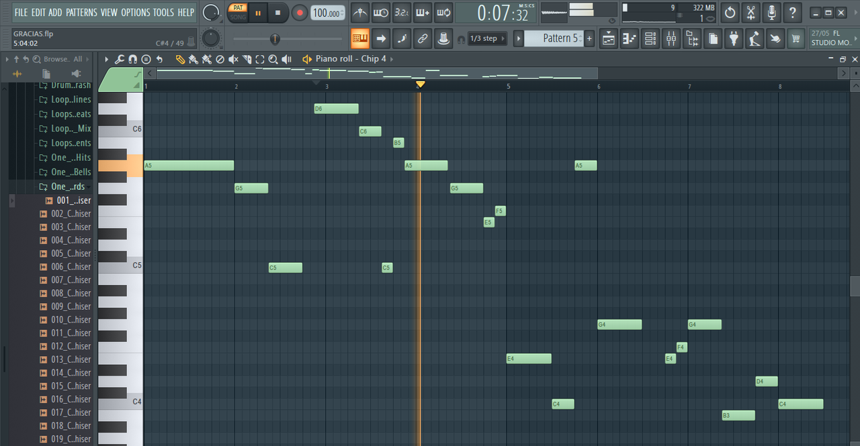Screen dimensions: 860x446
Task: Select the Mute speaker tool
Action: point(233,59)
